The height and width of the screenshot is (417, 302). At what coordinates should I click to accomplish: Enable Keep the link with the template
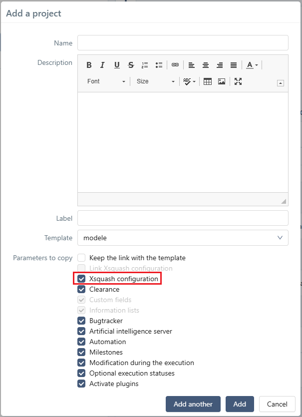81,258
